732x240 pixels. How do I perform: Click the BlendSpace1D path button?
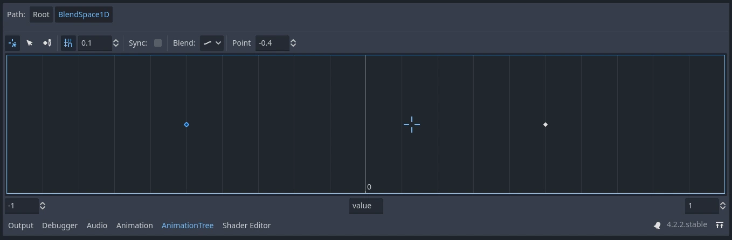(x=84, y=14)
